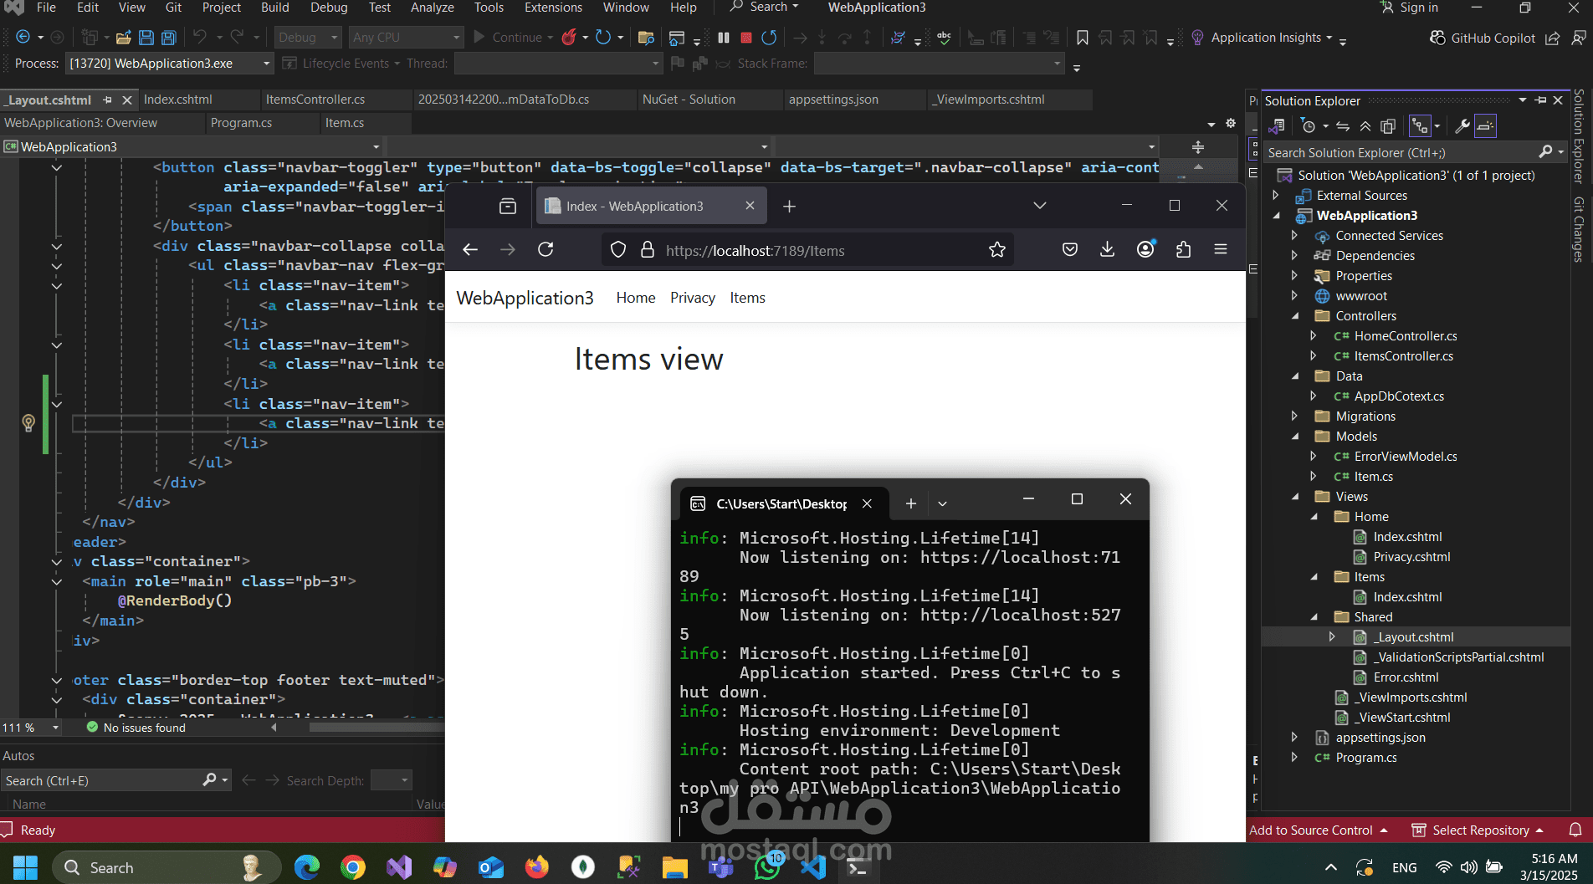Click the Hot Reload flame icon
This screenshot has width=1593, height=884.
coord(570,38)
